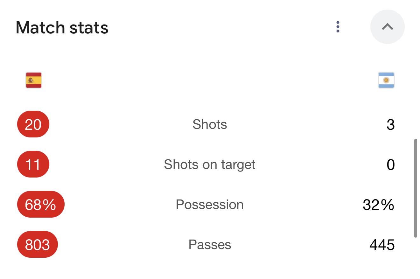Open the three-dot more options menu

pos(338,27)
